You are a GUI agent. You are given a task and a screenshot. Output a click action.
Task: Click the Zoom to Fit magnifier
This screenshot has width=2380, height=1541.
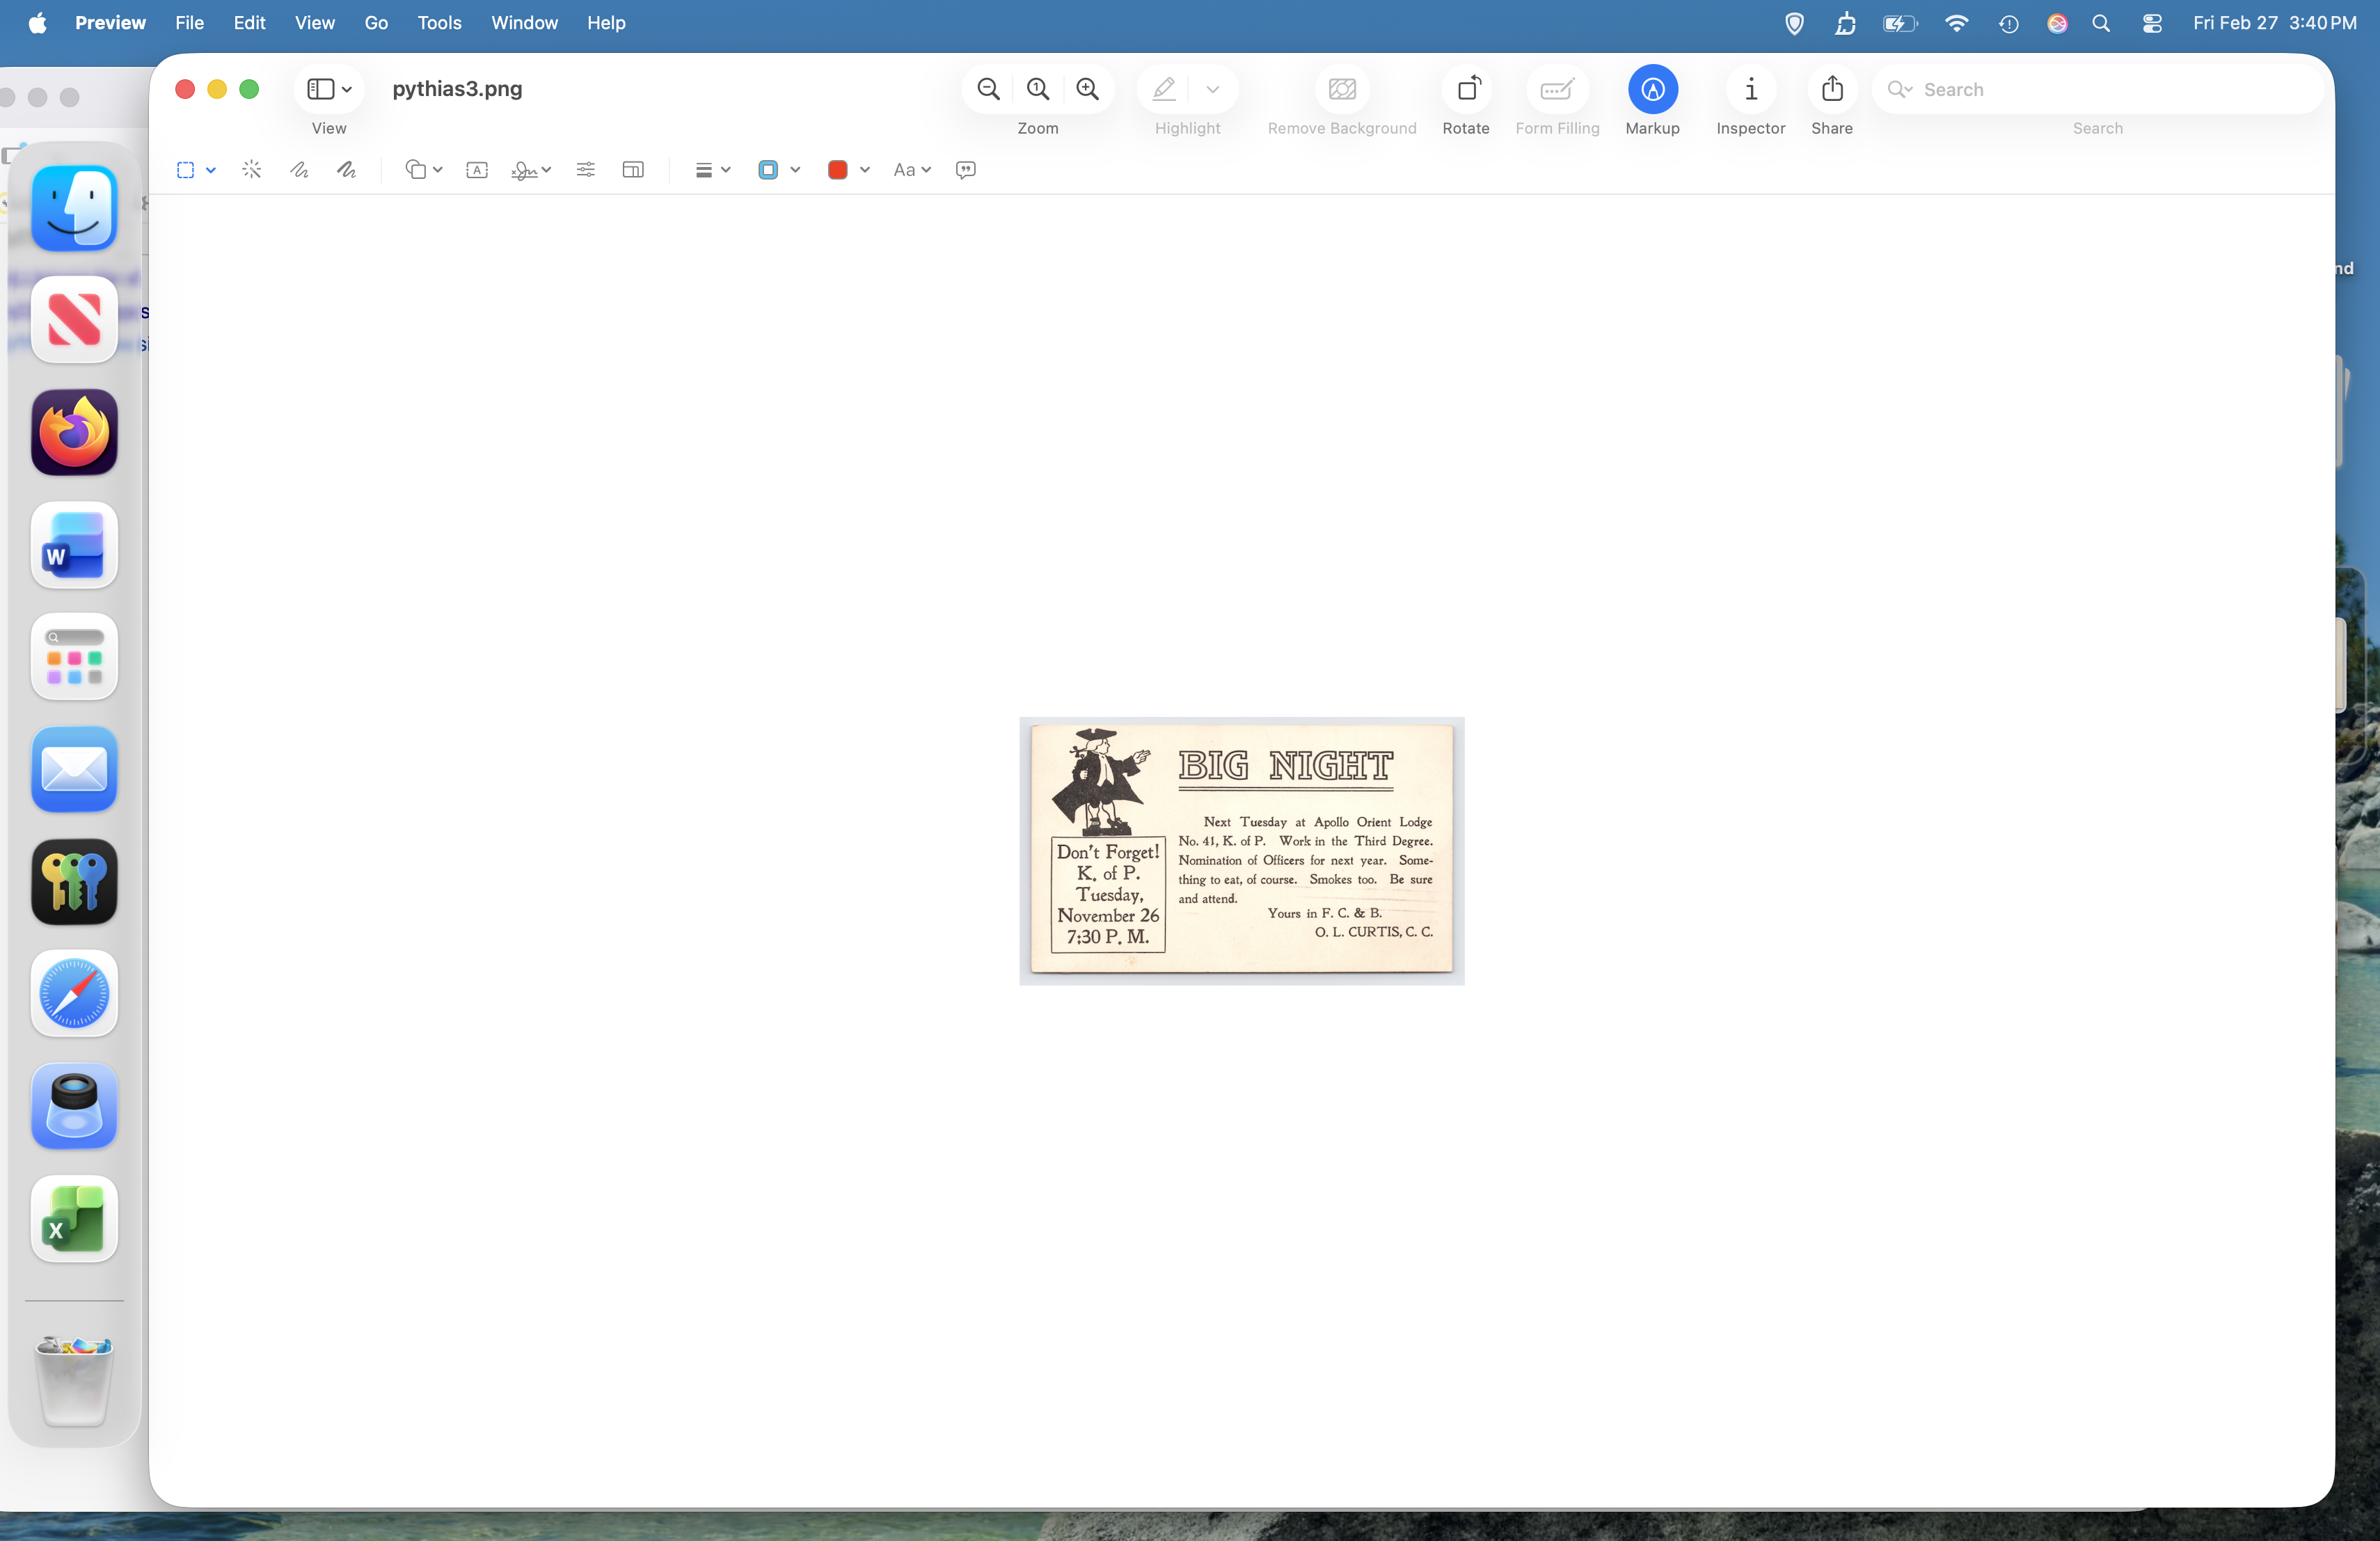(x=1038, y=90)
